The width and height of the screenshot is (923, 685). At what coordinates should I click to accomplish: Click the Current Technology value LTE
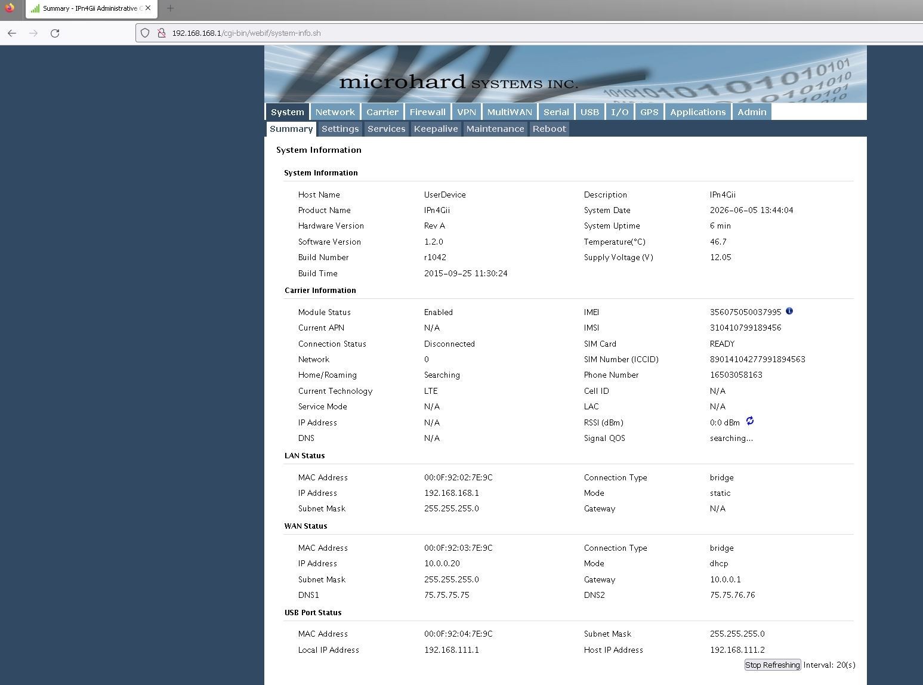click(x=431, y=391)
